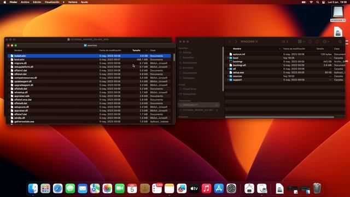Toggle sort order chevron beside Tamaño
This screenshot has height=197, width=350.
(x=147, y=50)
